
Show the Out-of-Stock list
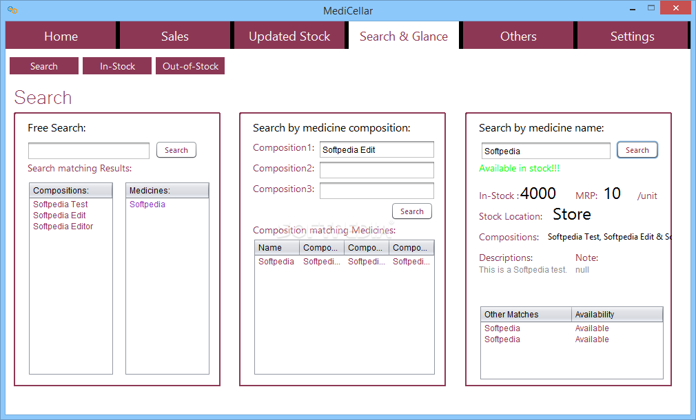(190, 65)
